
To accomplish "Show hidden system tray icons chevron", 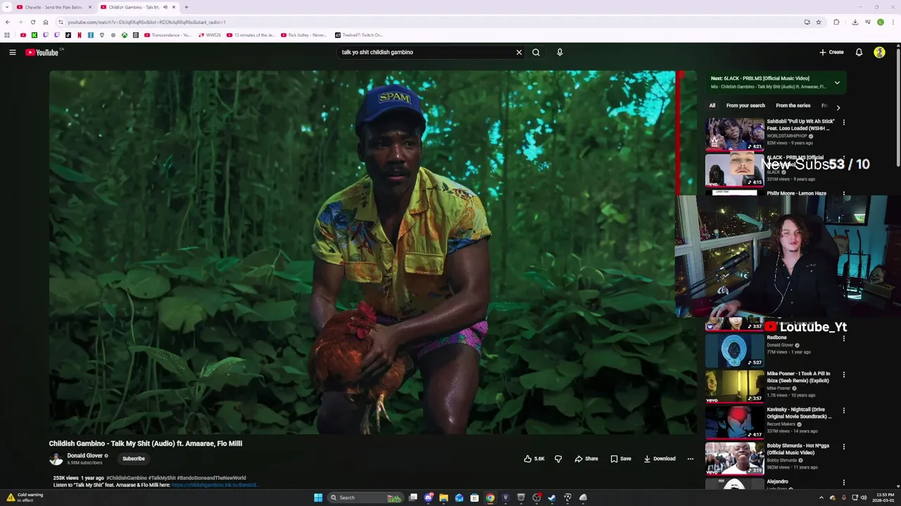I will click(821, 498).
